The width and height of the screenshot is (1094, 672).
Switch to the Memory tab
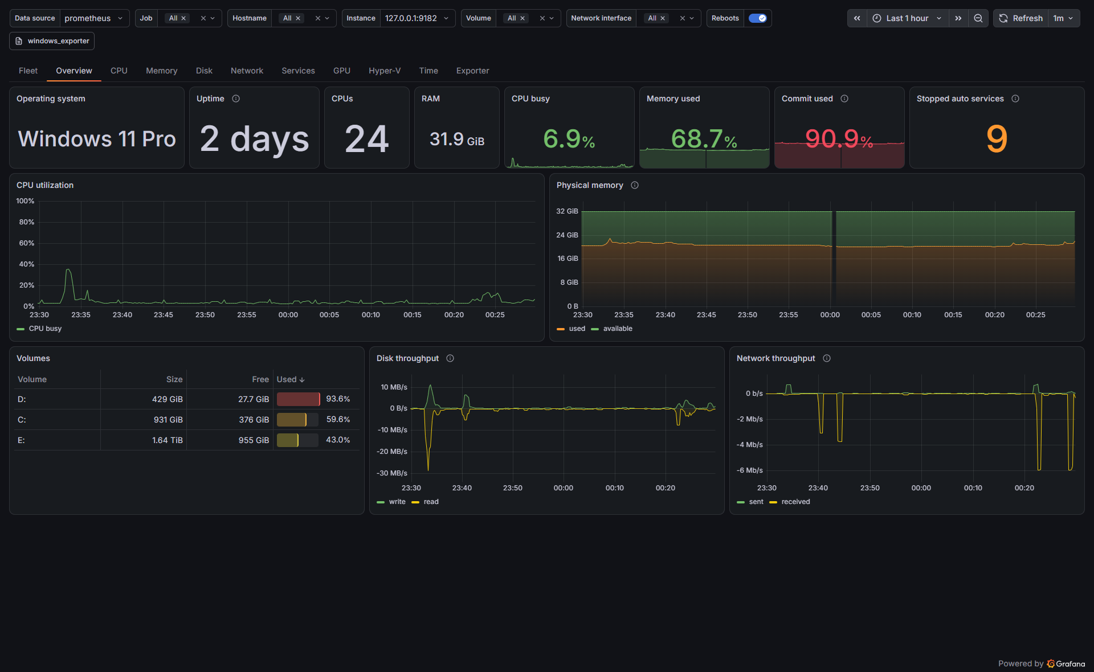[162, 71]
